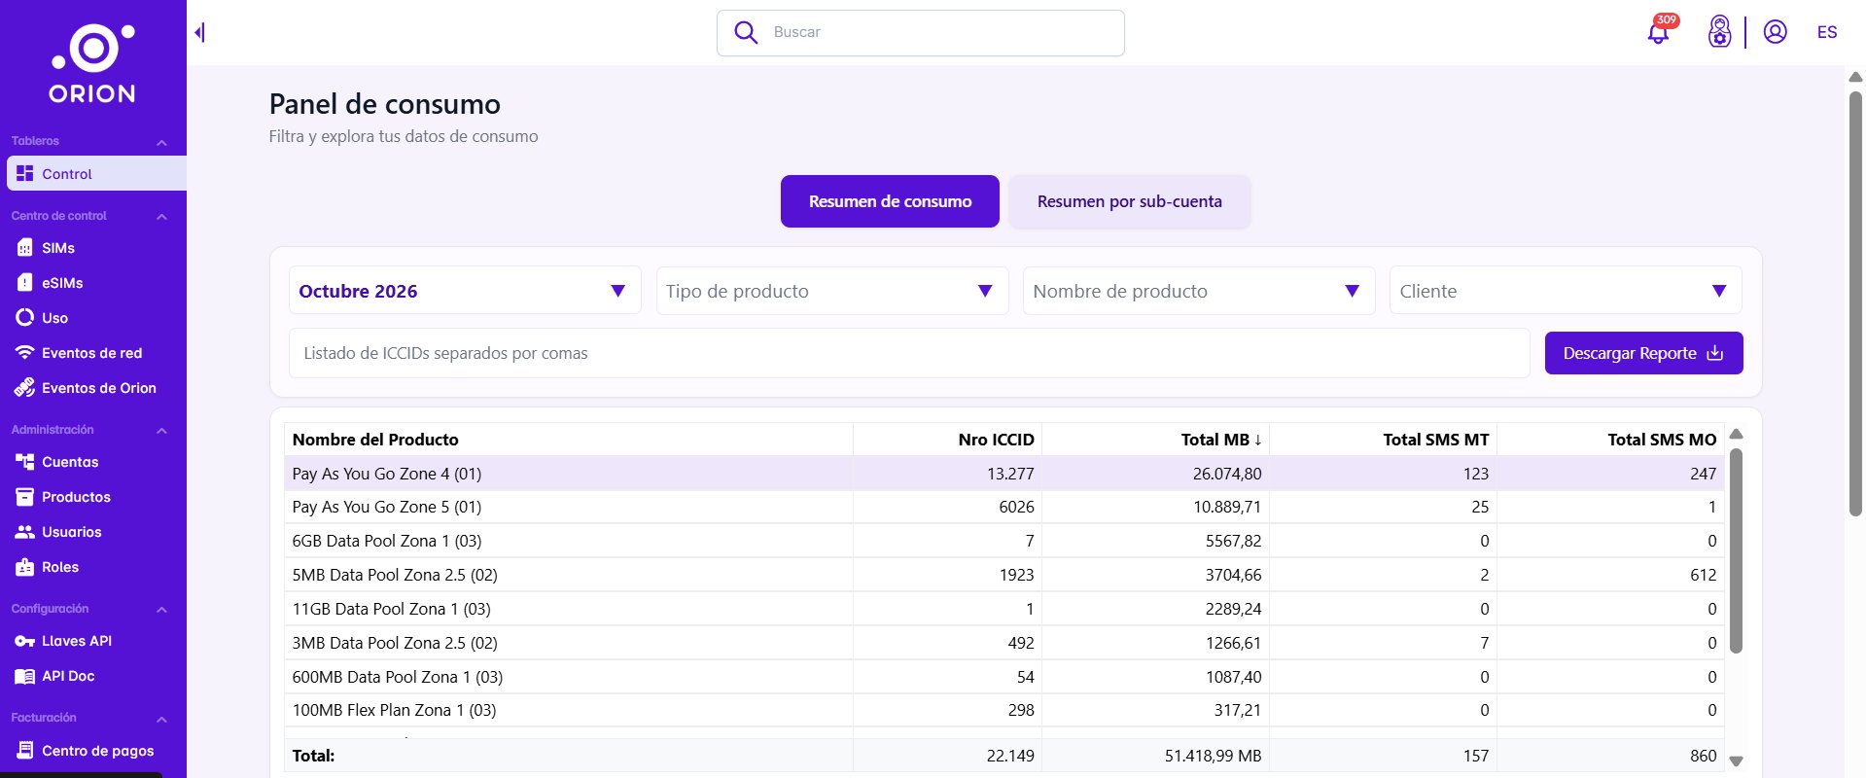1866x778 pixels.
Task: Click the eSIMs icon
Action: (25, 282)
